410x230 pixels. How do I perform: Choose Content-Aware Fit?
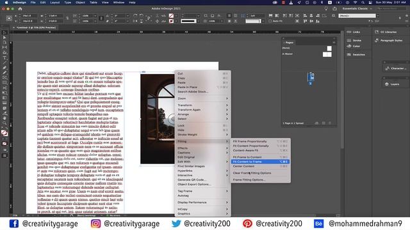point(260,151)
